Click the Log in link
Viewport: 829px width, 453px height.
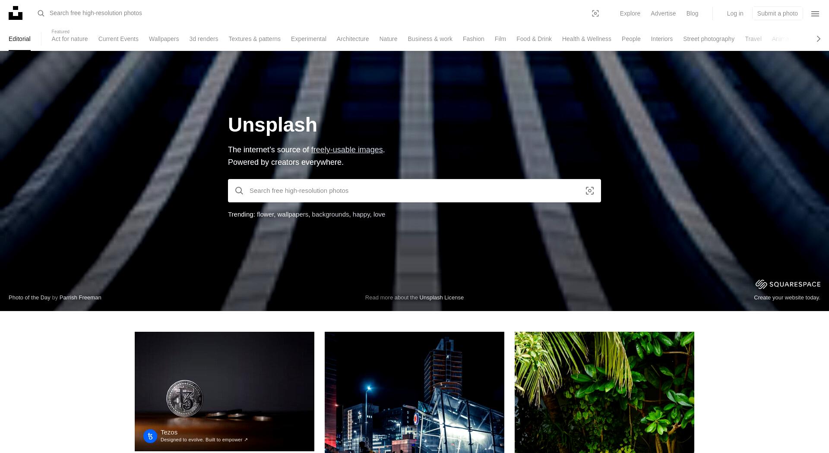coord(735,13)
